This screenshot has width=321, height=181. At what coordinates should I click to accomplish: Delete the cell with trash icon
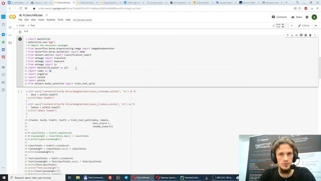coord(310,35)
